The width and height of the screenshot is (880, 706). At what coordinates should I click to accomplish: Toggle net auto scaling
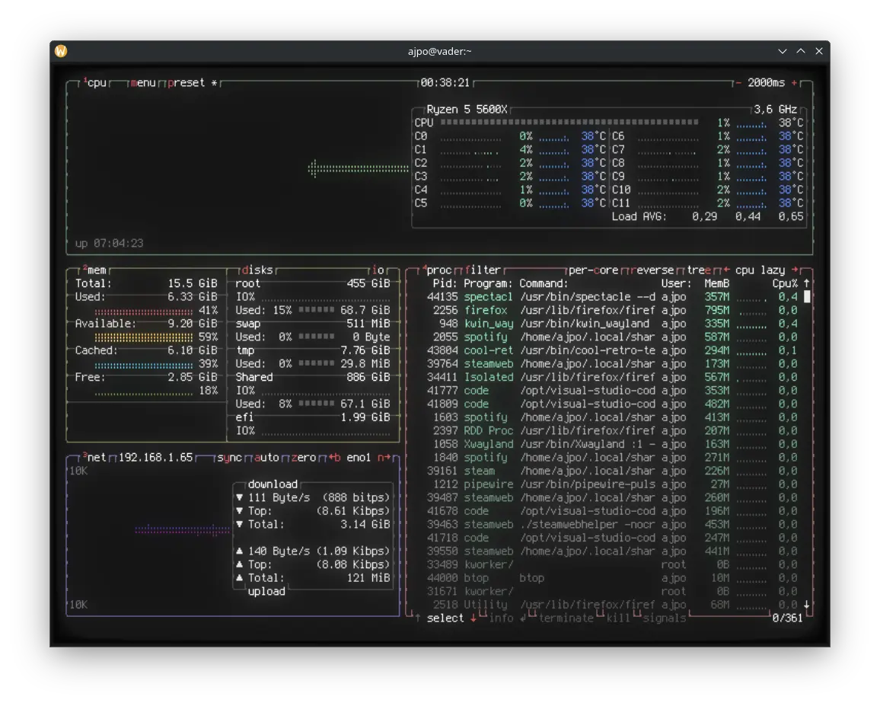tap(266, 458)
